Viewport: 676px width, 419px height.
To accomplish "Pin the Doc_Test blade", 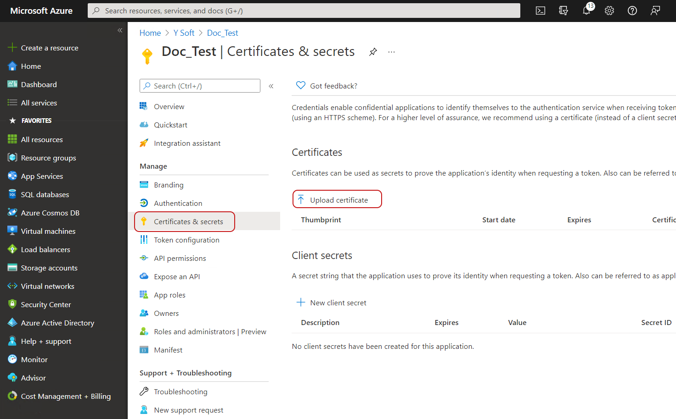I will coord(373,52).
